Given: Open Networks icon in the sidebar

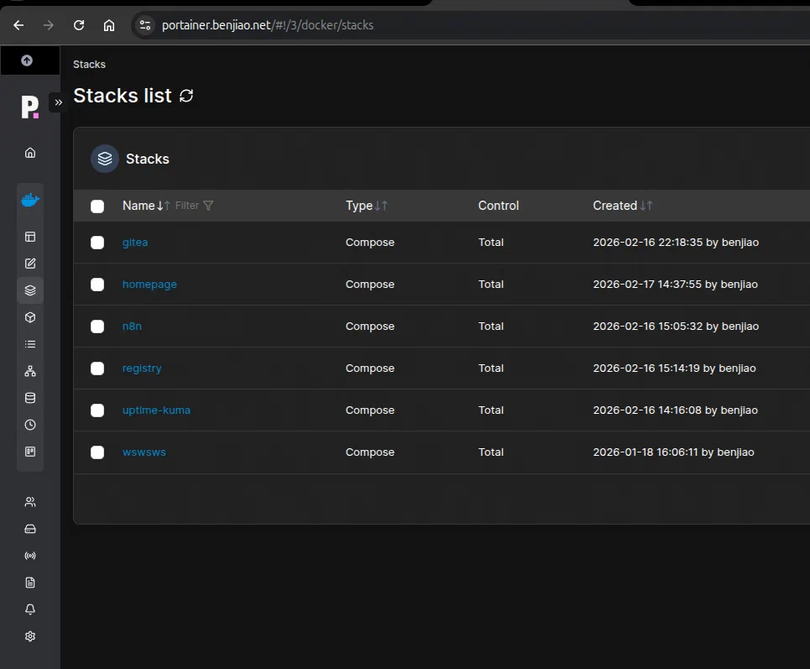Looking at the screenshot, I should [x=30, y=371].
